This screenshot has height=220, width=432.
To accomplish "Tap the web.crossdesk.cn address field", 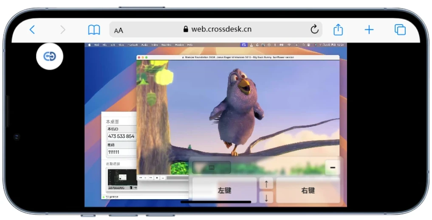I will pos(217,29).
